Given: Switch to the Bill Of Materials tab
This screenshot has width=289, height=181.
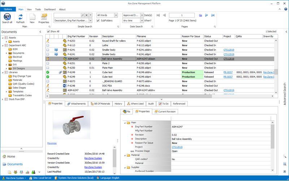Looking at the screenshot, I should tap(100, 104).
